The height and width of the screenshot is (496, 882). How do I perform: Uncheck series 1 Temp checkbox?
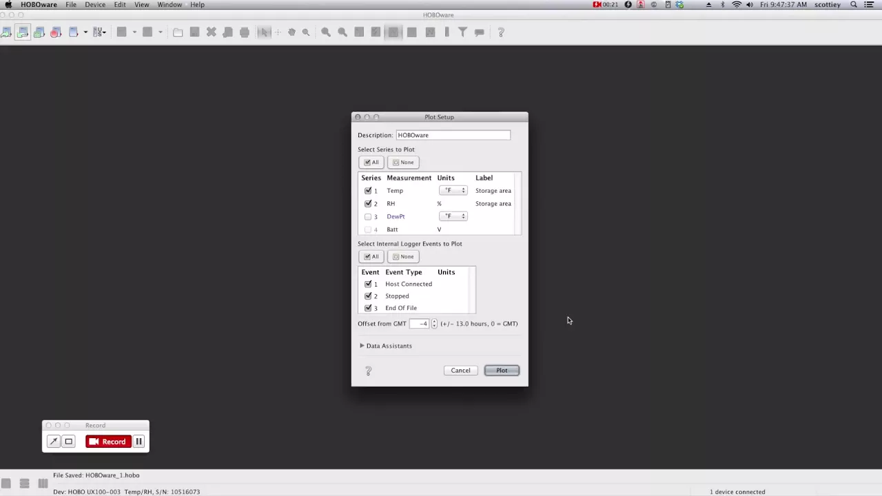point(368,191)
